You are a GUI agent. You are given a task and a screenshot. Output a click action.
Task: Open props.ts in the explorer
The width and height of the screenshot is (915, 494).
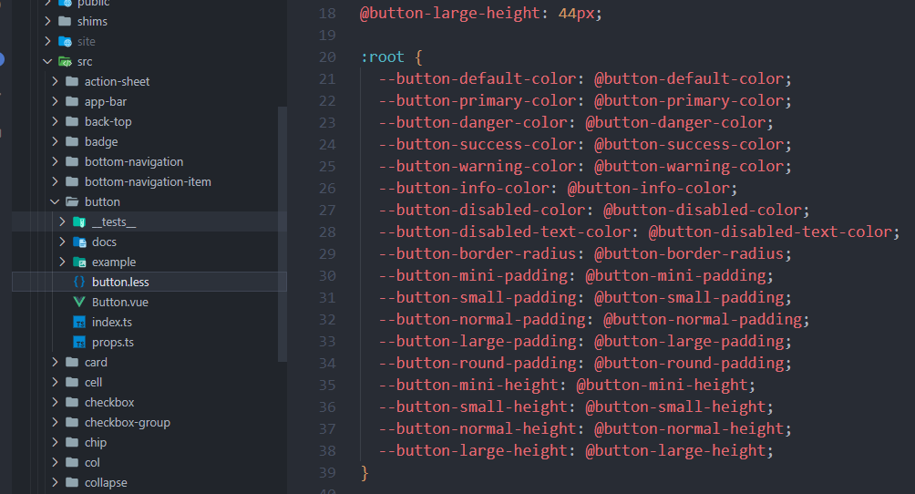click(x=112, y=342)
